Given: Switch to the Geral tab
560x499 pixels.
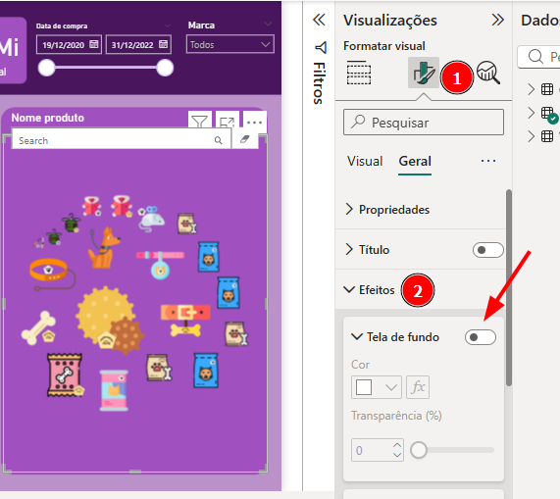Looking at the screenshot, I should click(415, 161).
